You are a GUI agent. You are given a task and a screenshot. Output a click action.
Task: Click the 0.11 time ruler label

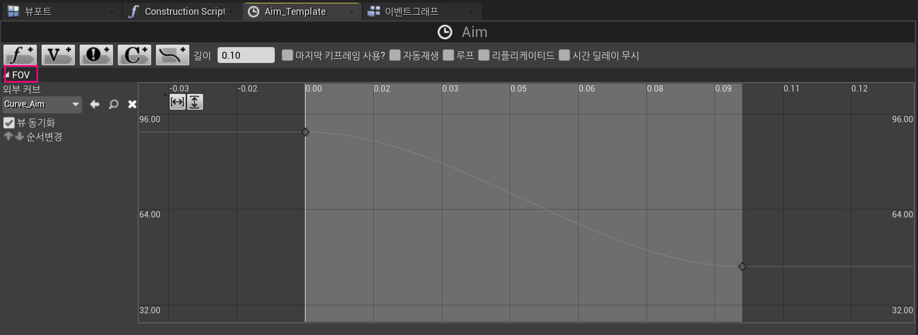(791, 88)
